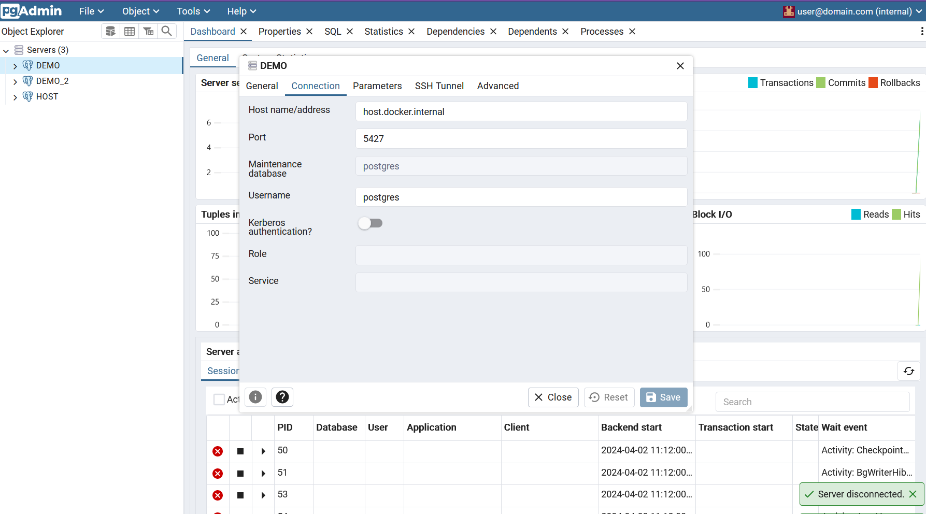926x514 pixels.
Task: Toggle the Kerberos authentication switch
Action: [x=370, y=223]
